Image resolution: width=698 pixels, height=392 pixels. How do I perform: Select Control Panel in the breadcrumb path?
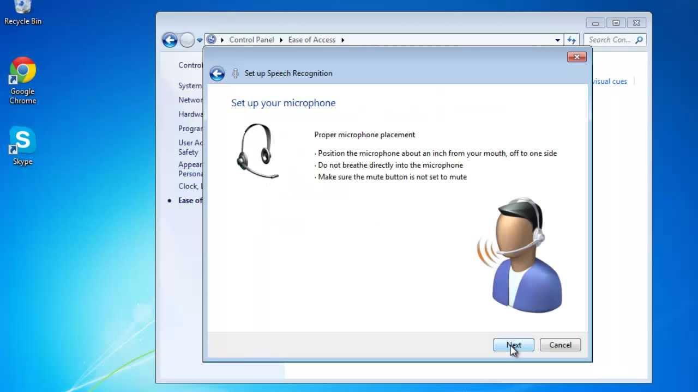[x=251, y=39]
